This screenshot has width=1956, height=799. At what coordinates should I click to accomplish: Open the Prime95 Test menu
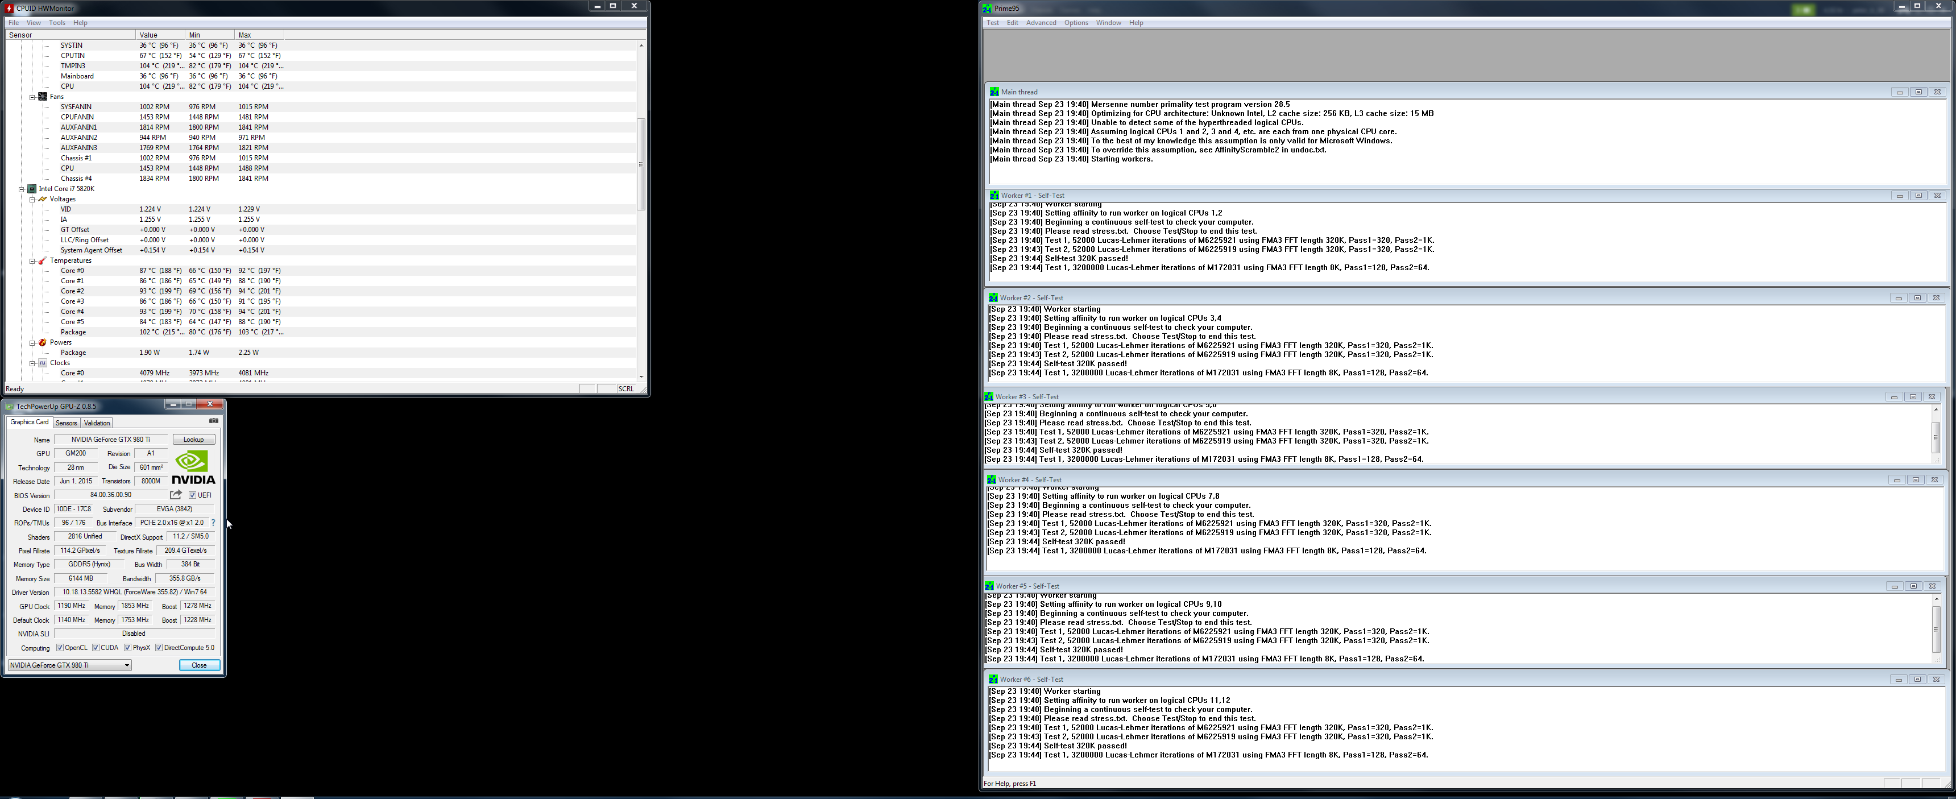tap(992, 23)
